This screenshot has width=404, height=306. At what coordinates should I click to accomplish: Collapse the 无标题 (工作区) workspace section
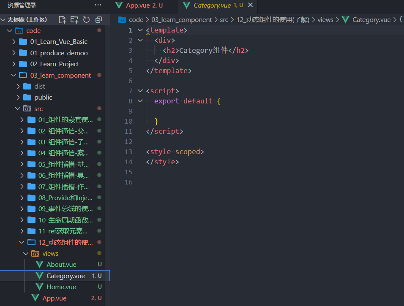click(x=3, y=19)
